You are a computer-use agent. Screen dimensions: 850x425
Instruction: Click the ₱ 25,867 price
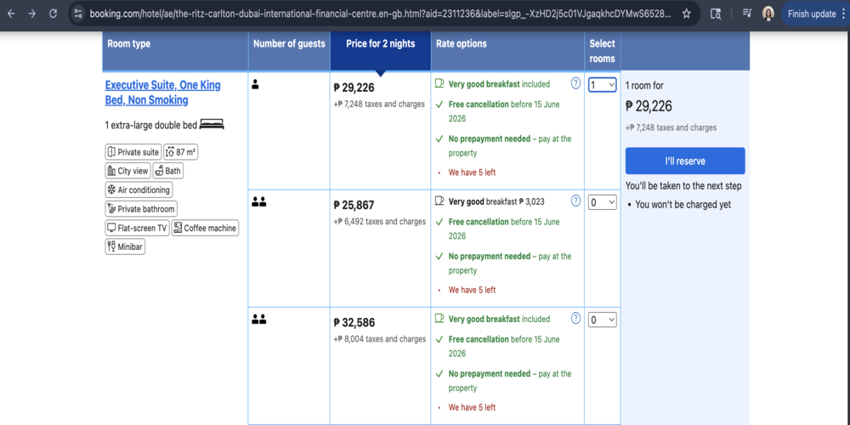354,206
